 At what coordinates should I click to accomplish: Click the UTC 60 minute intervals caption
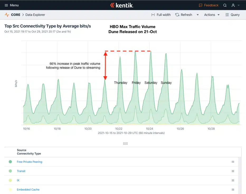pyautogui.click(x=131, y=133)
